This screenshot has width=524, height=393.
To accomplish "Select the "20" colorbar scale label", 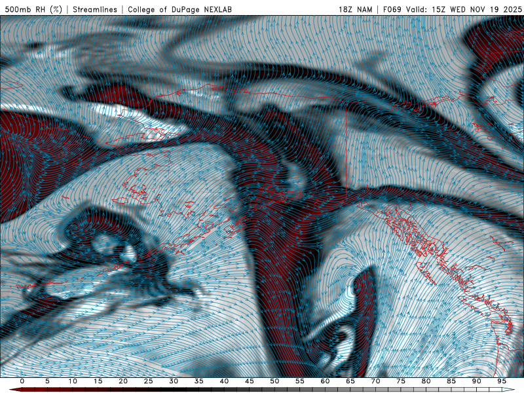I will pos(123,381).
